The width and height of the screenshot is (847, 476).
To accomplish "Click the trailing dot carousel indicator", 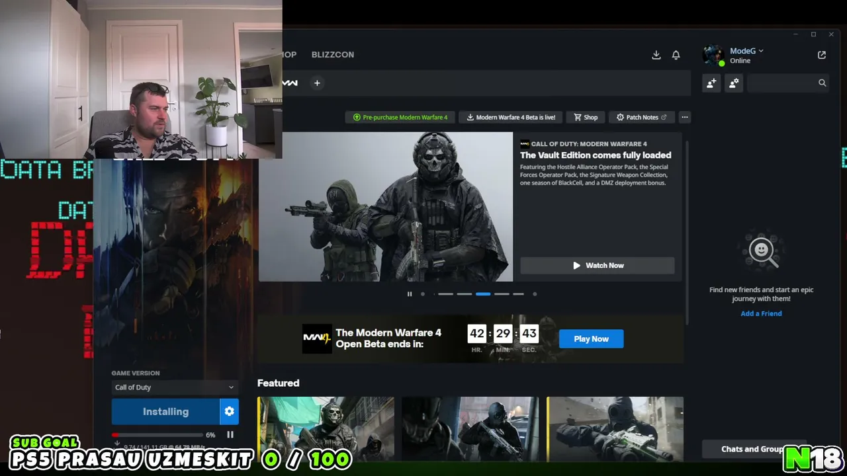I will coord(535,294).
